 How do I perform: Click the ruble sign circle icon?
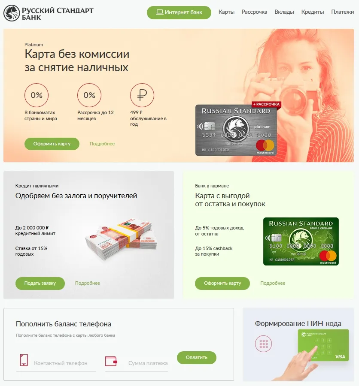[142, 95]
